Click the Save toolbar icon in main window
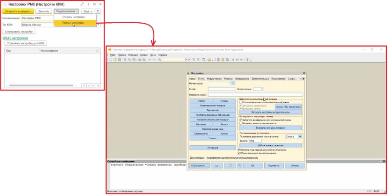 pyautogui.click(x=119, y=60)
